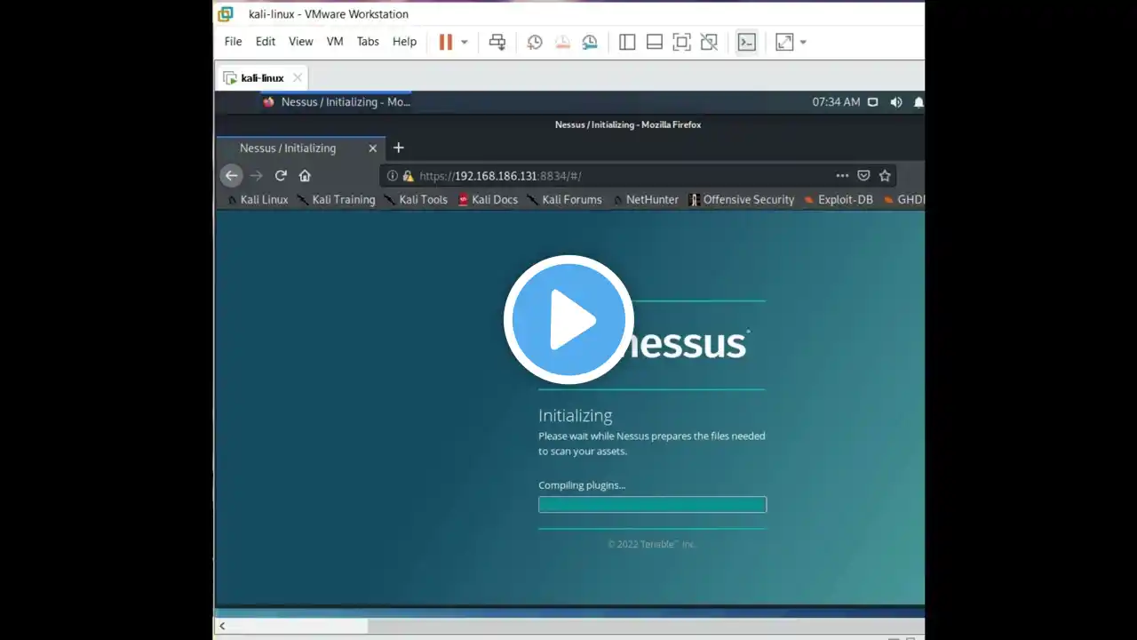Click the Compiling plugins progress bar
Screen dimensions: 1137x640
[x=652, y=505]
